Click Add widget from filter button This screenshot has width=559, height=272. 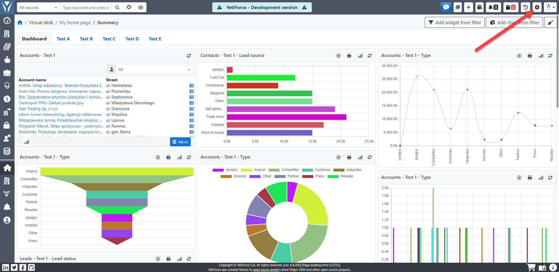coord(455,22)
